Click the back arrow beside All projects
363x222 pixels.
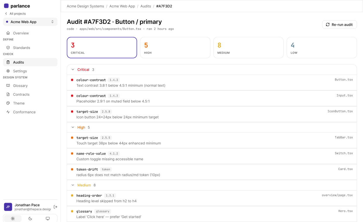click(x=6, y=14)
